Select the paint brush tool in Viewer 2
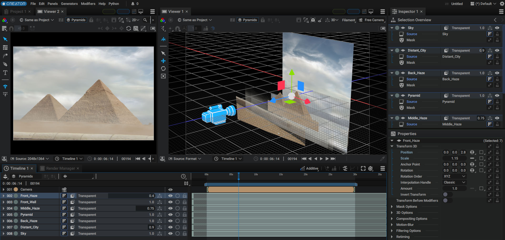Image resolution: width=505 pixels, height=240 pixels. point(5,56)
